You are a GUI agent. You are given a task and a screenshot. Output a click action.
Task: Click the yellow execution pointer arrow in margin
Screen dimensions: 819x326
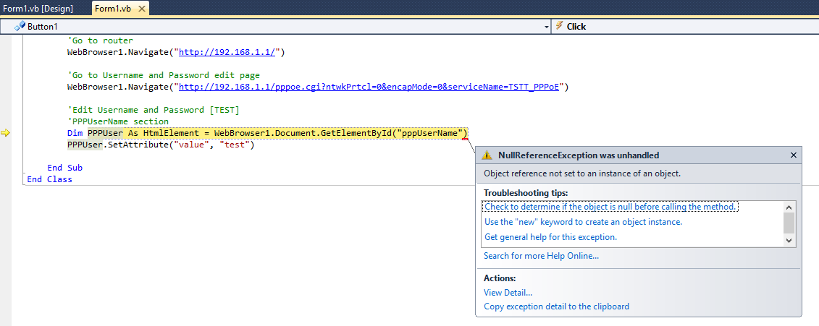point(6,133)
